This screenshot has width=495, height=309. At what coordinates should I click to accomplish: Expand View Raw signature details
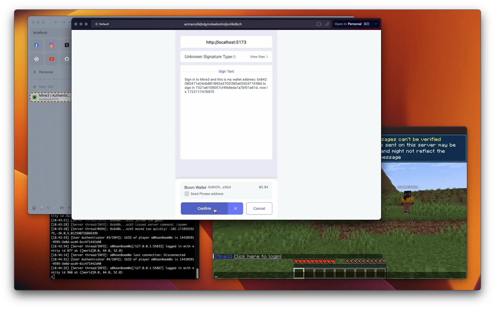pyautogui.click(x=259, y=57)
